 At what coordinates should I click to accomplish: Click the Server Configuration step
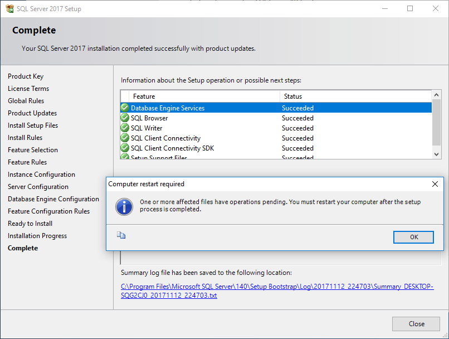click(x=38, y=187)
